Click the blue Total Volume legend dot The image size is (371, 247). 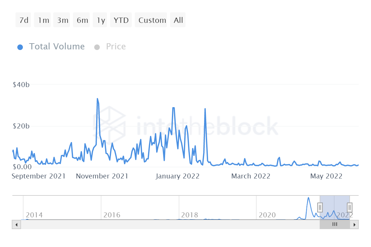(20, 46)
